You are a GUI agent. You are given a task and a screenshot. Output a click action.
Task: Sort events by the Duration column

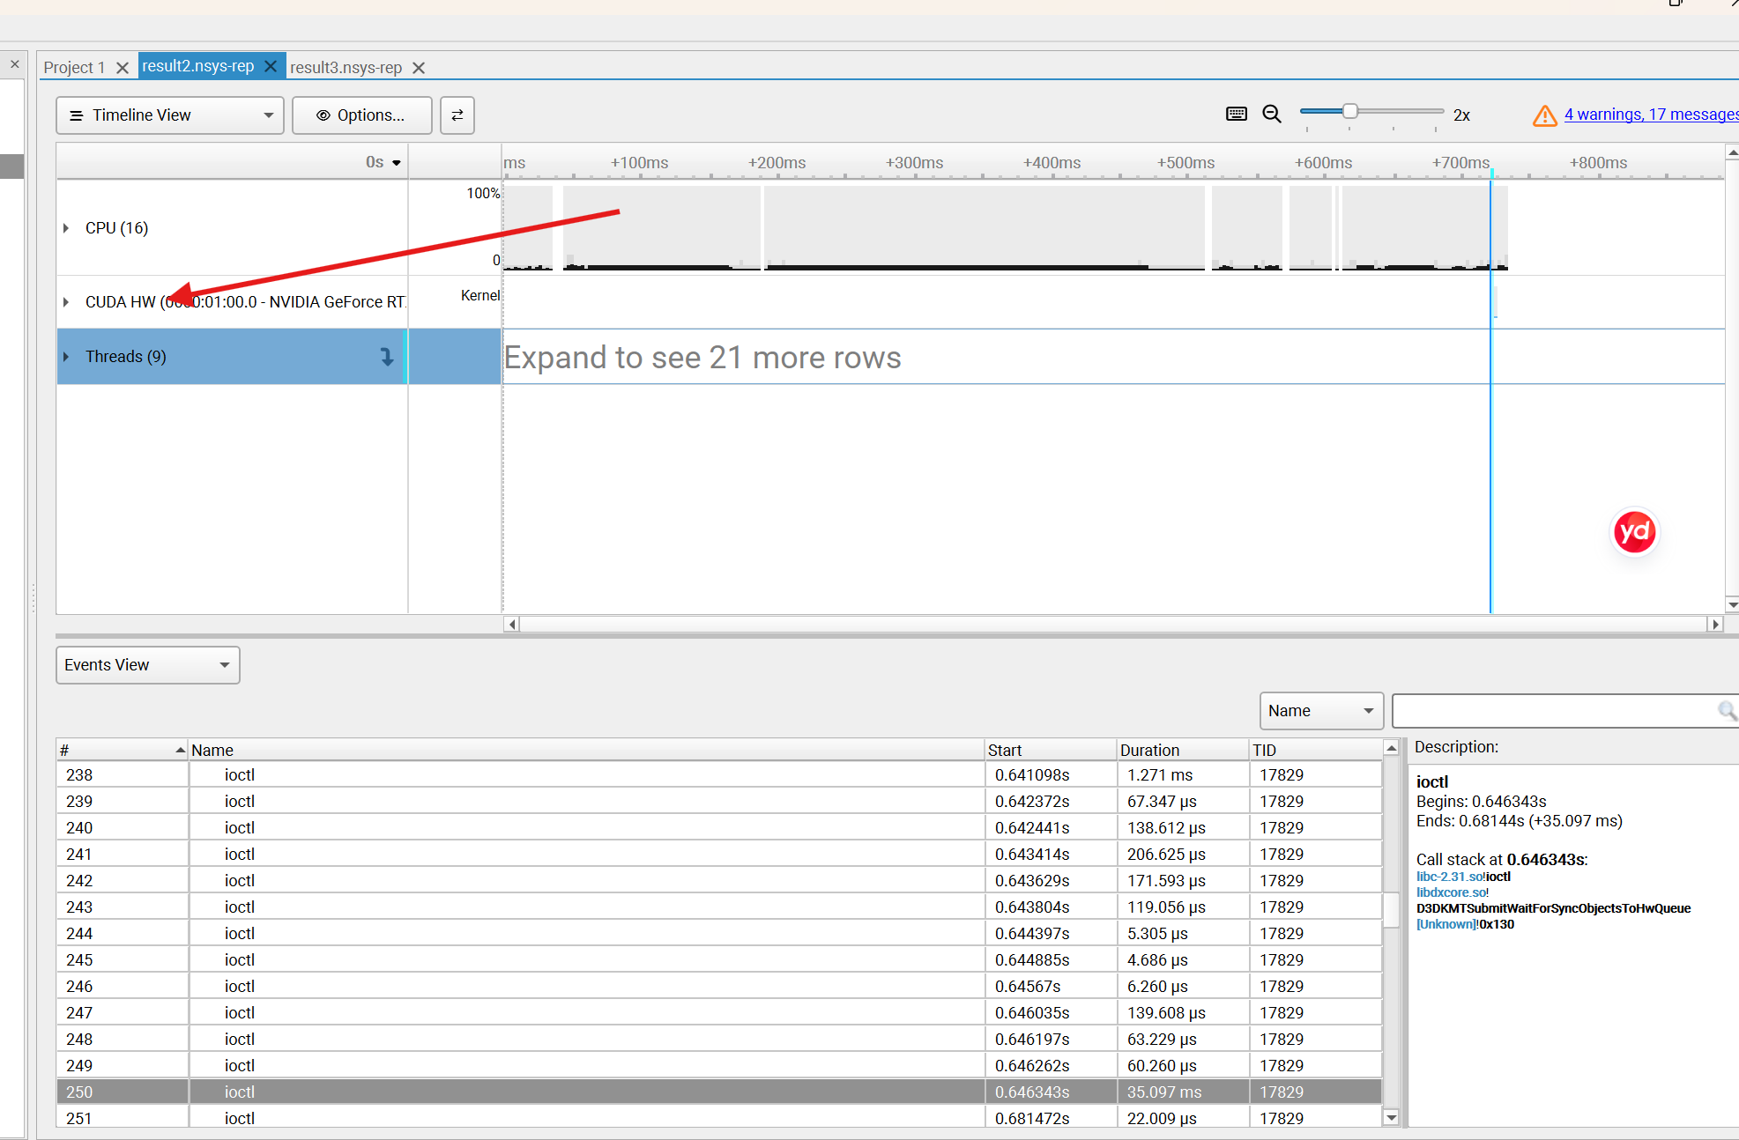pos(1183,750)
